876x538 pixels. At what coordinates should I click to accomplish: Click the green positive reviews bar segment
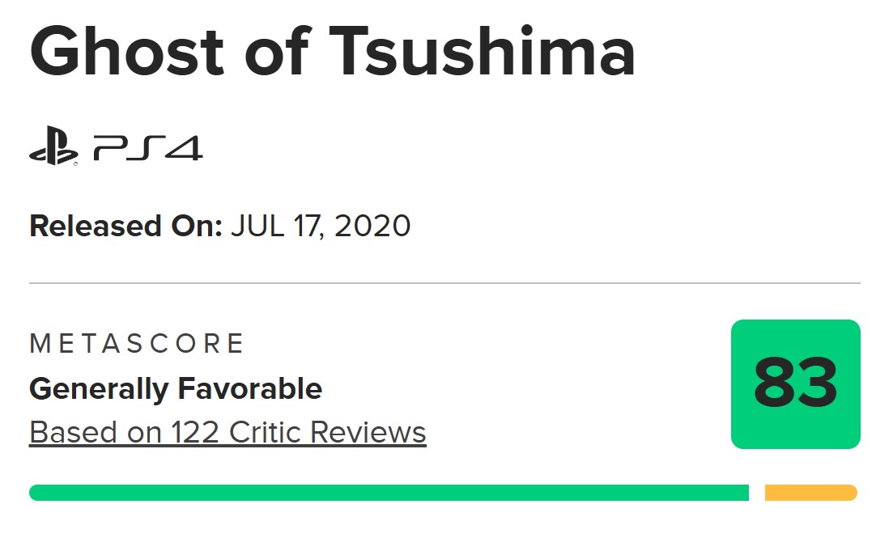[x=389, y=493]
